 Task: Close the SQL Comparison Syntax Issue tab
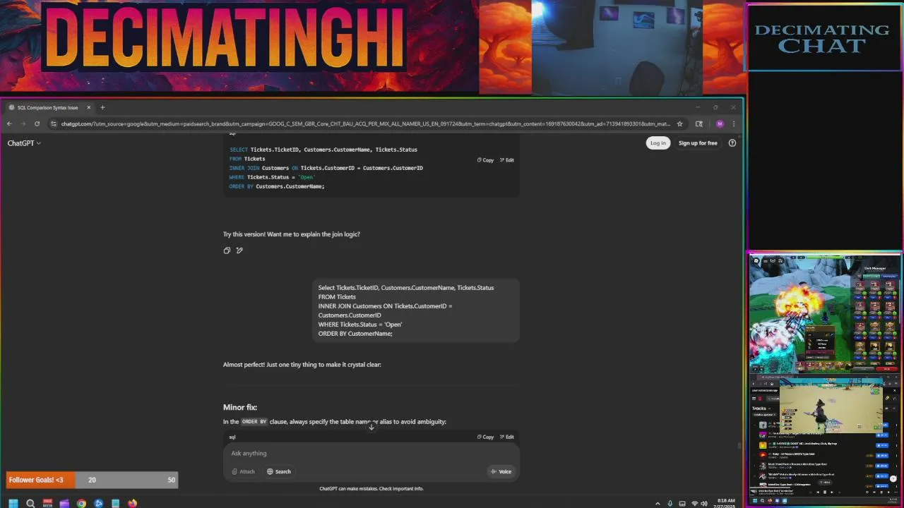tap(88, 107)
